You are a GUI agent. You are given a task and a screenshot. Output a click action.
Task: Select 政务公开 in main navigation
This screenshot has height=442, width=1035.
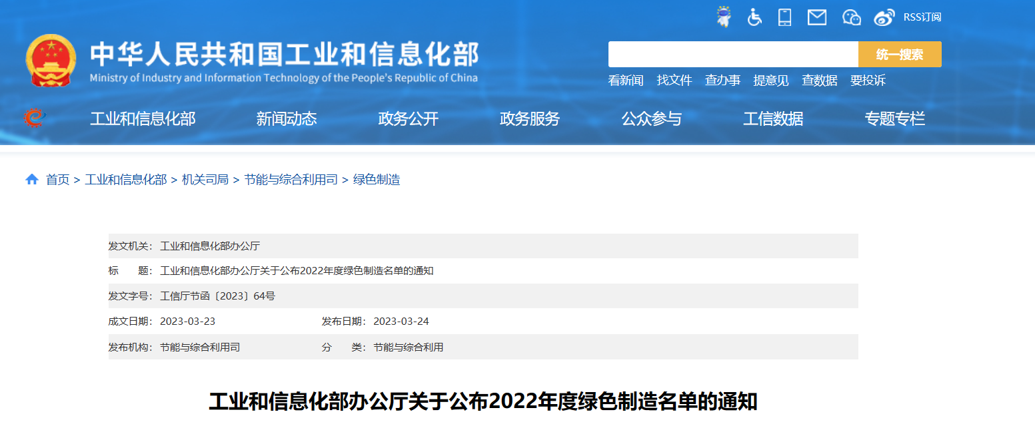(x=409, y=119)
